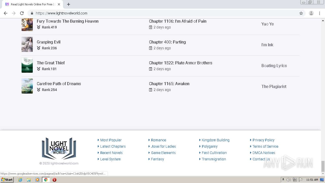Image resolution: width=325 pixels, height=183 pixels.
Task: Open the Level System footer link
Action: click(x=110, y=159)
